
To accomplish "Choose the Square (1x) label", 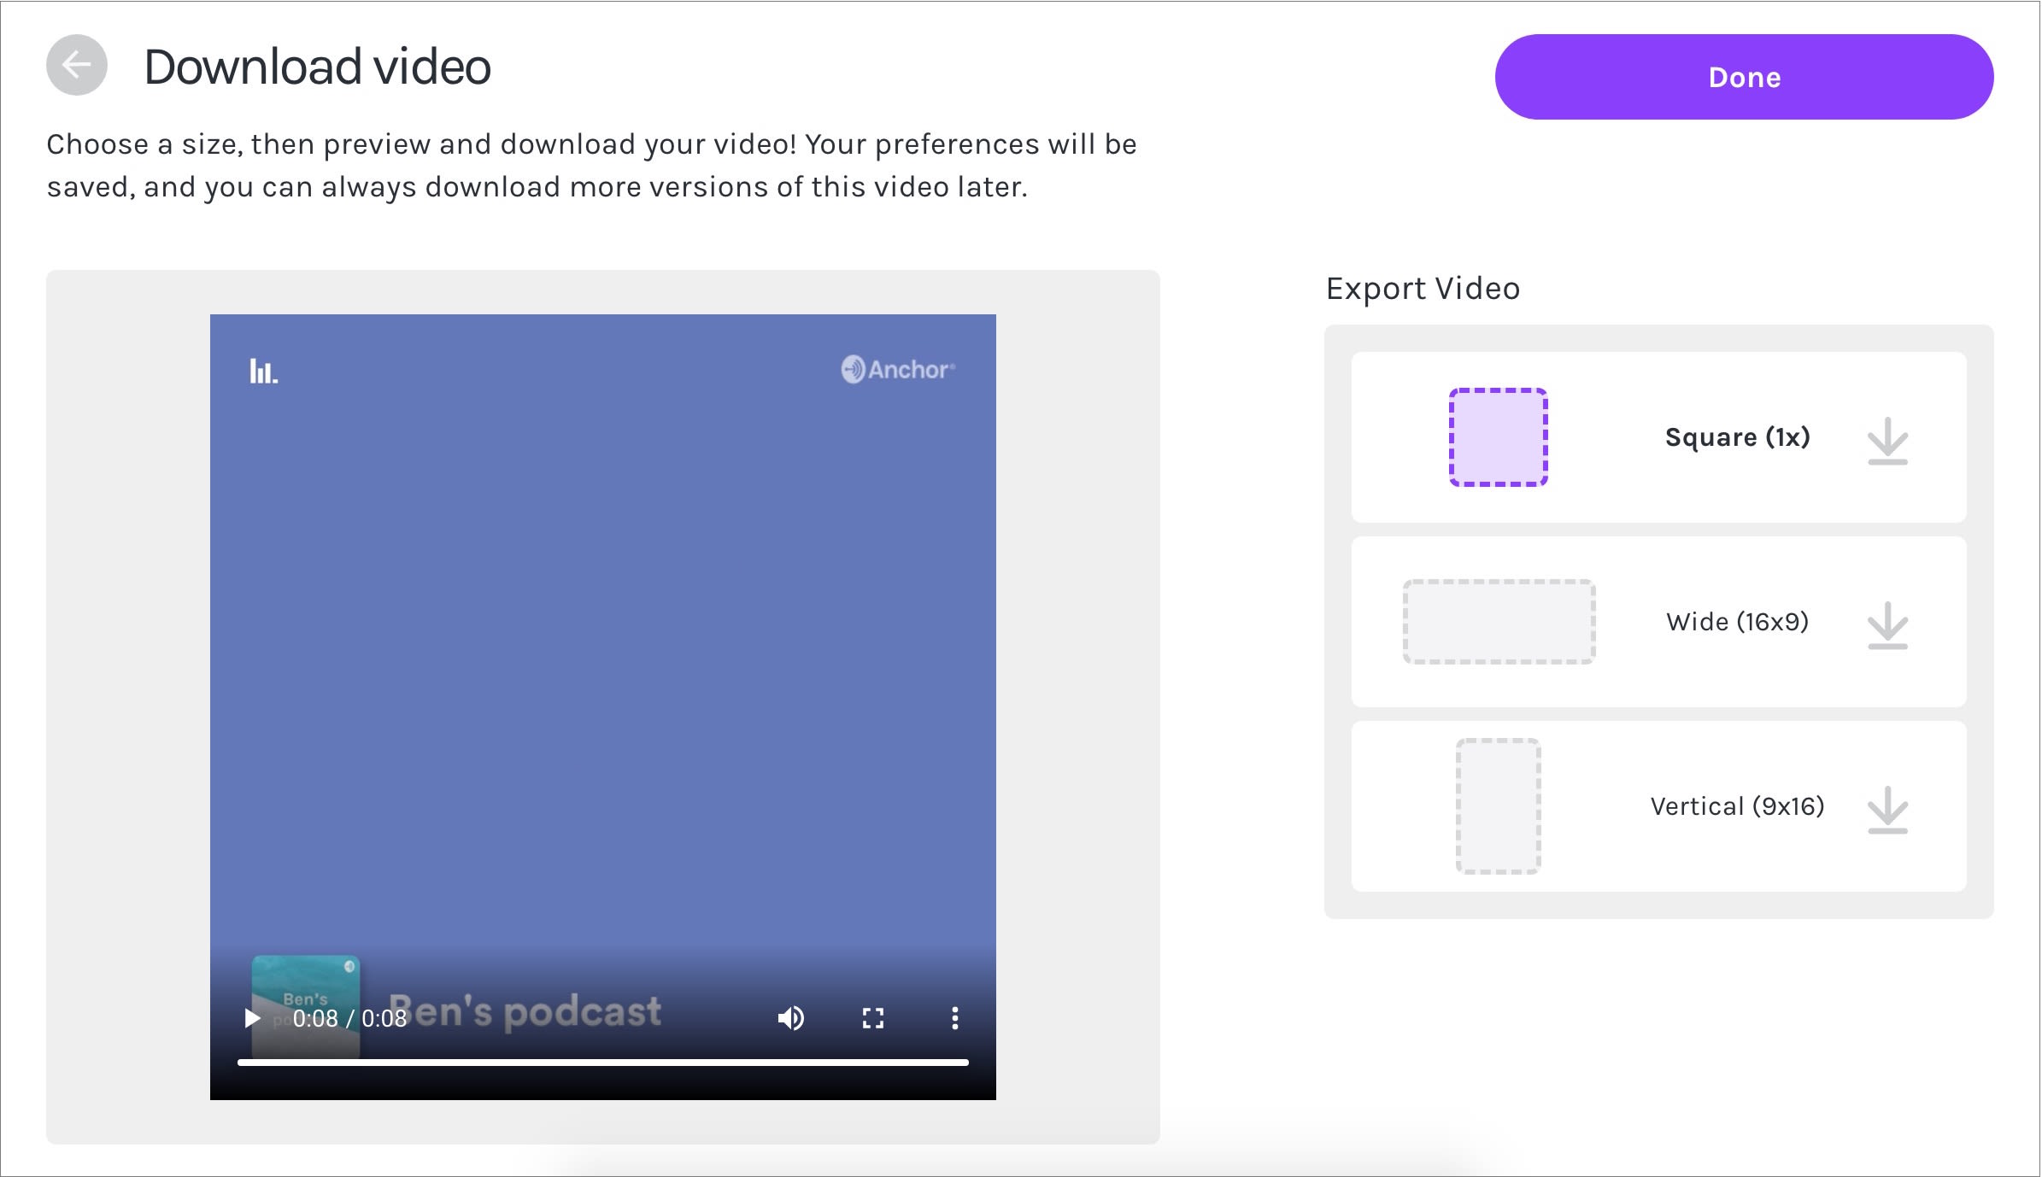I will click(1737, 437).
